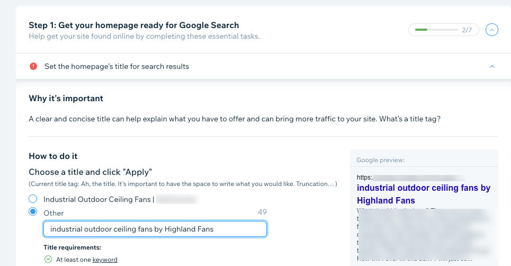This screenshot has height=266, width=511.
Task: Open the underlined 'keyword' link
Action: pos(105,260)
